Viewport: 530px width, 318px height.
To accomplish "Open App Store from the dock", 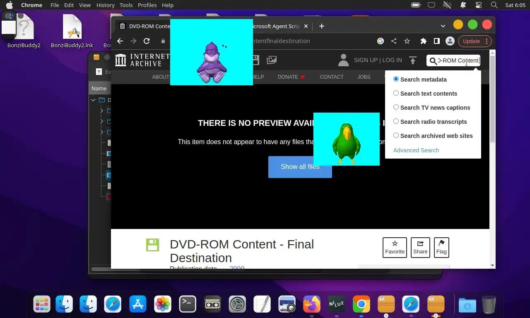I will point(138,304).
